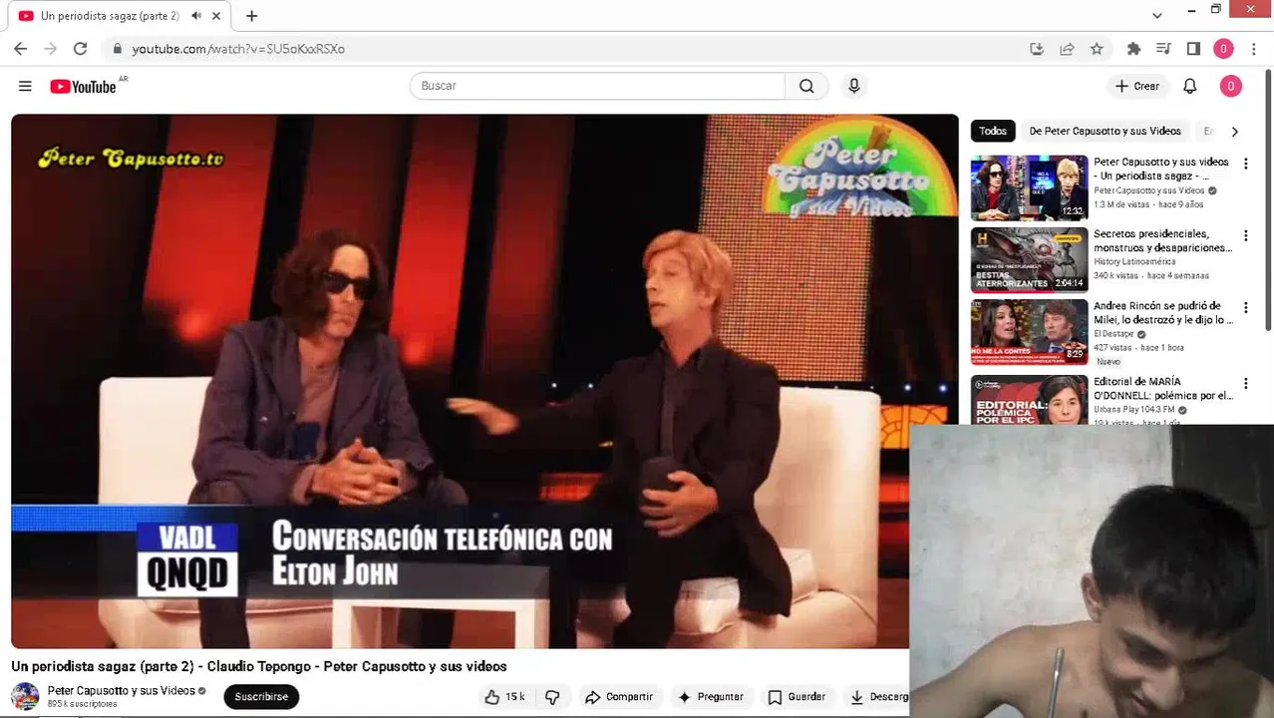Click video title 'Un periodista sagaz (parte 2)'
Image resolution: width=1274 pixels, height=718 pixels.
tap(259, 666)
